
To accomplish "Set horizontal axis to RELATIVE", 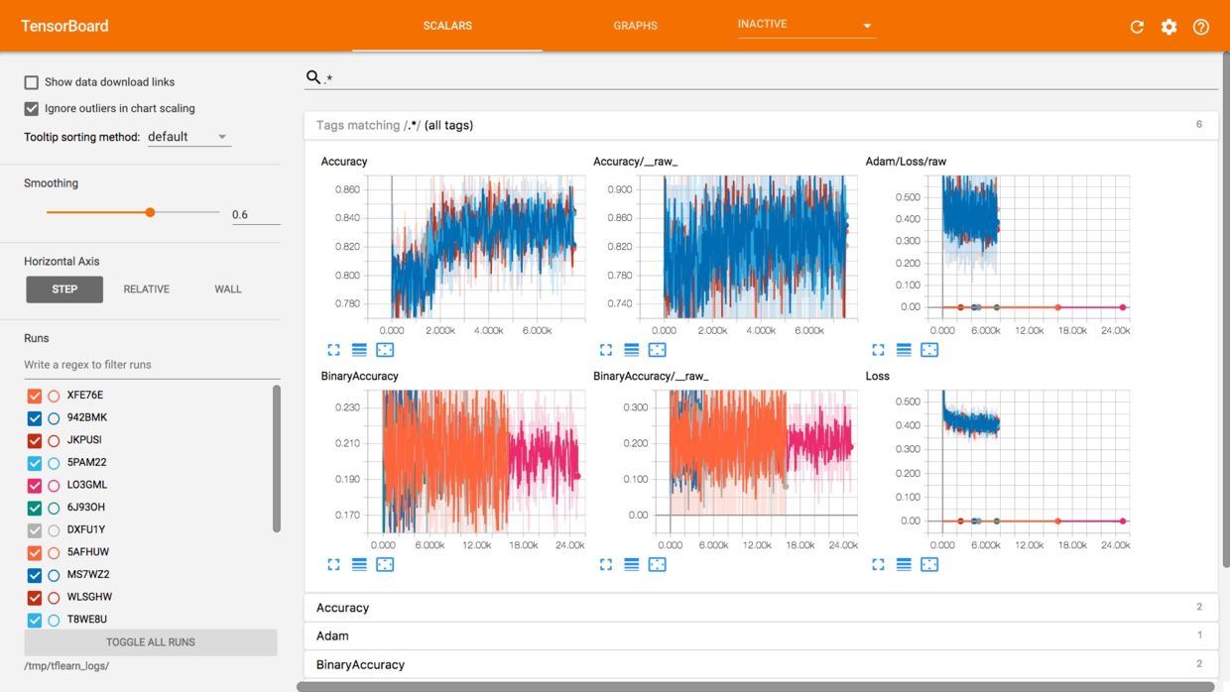I will [146, 289].
